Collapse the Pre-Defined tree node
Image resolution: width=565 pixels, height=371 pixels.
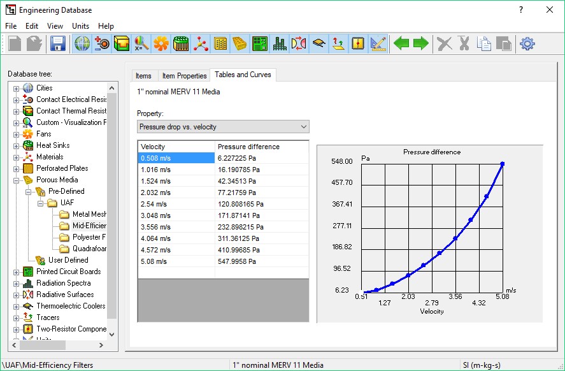29,192
